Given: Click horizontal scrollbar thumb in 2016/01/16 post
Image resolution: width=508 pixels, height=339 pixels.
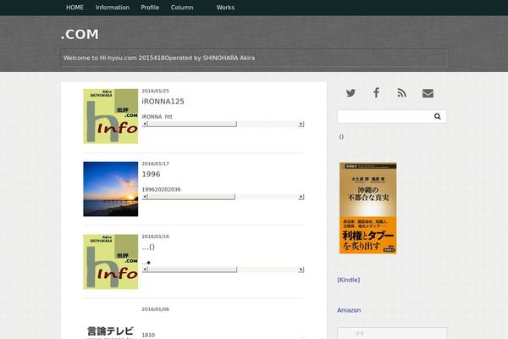Looking at the screenshot, I should (x=192, y=270).
